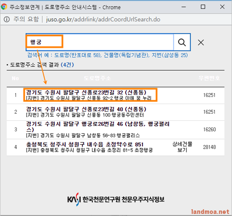Screen dimensions: 232x216
Task: Click the search field containing 행궁
Action: click(100, 42)
